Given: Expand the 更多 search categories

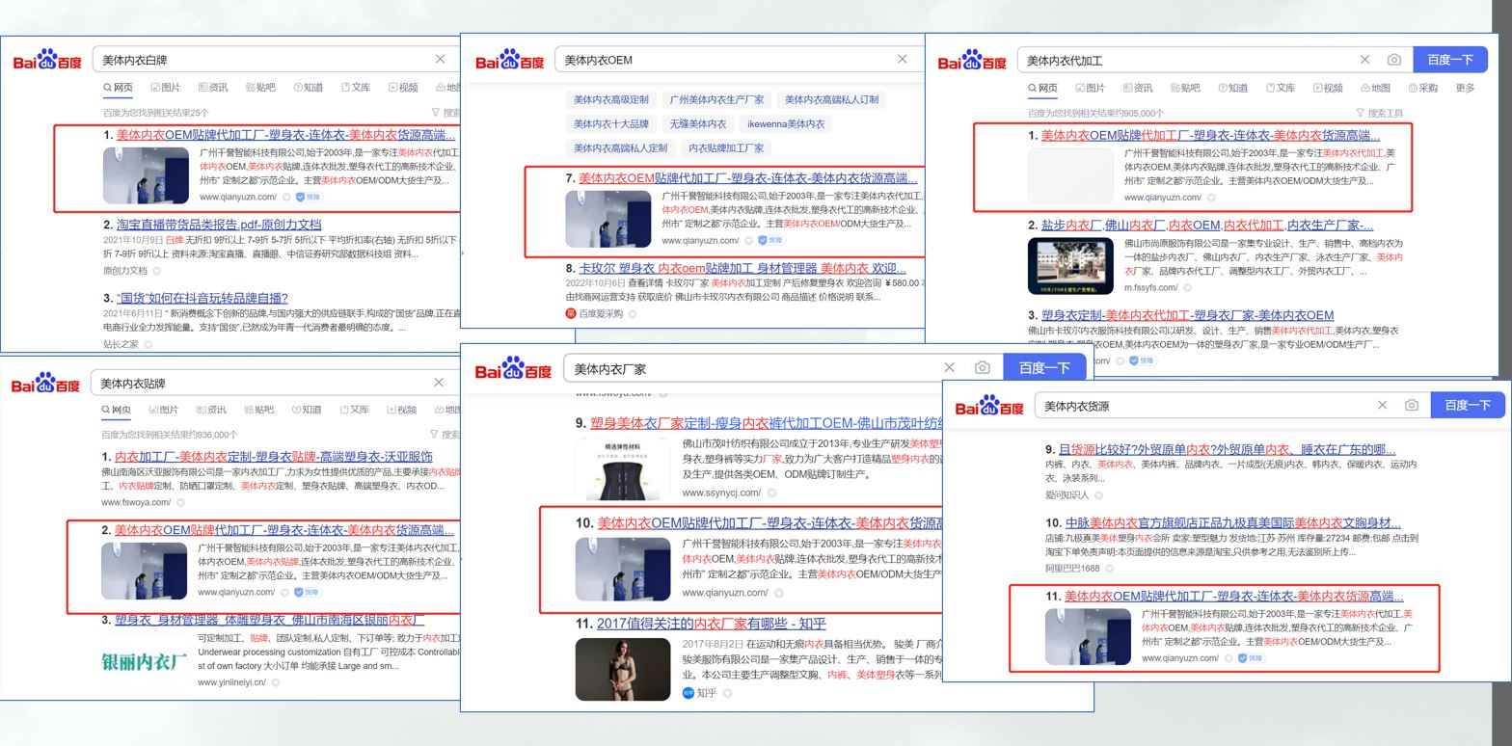Looking at the screenshot, I should tap(1465, 88).
